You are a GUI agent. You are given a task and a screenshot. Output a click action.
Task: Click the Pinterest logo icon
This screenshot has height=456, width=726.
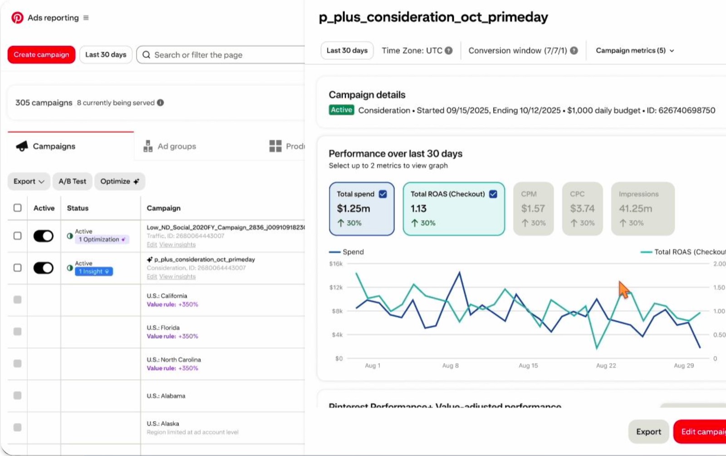[x=17, y=18]
